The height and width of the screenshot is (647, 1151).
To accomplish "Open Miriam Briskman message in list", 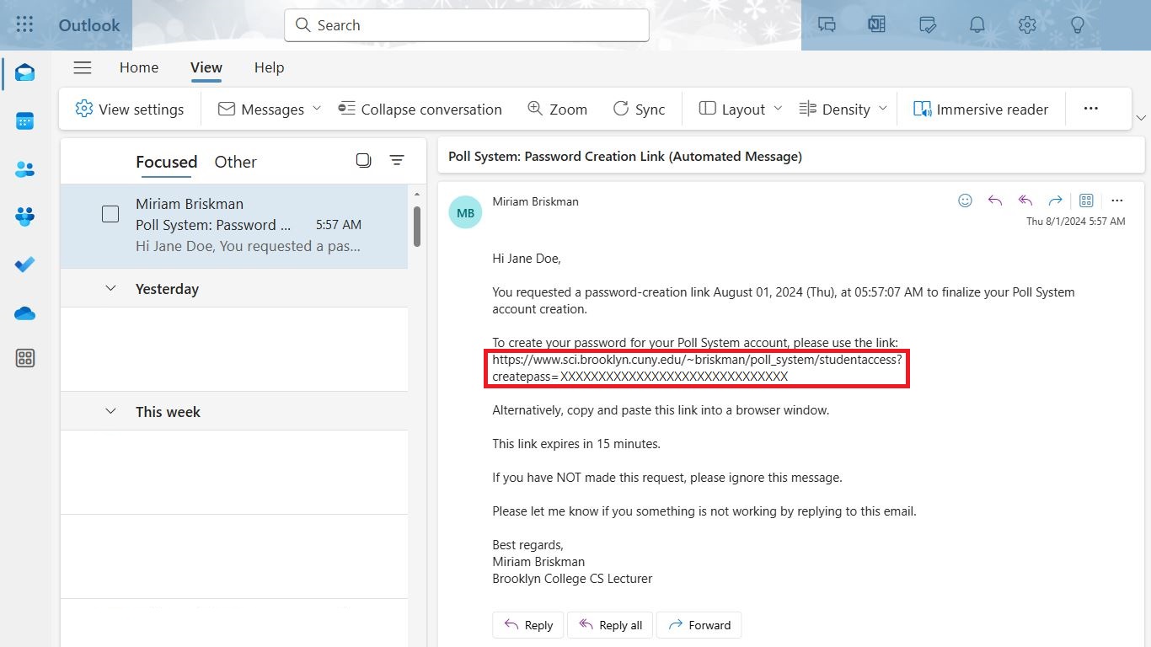I will pyautogui.click(x=234, y=226).
